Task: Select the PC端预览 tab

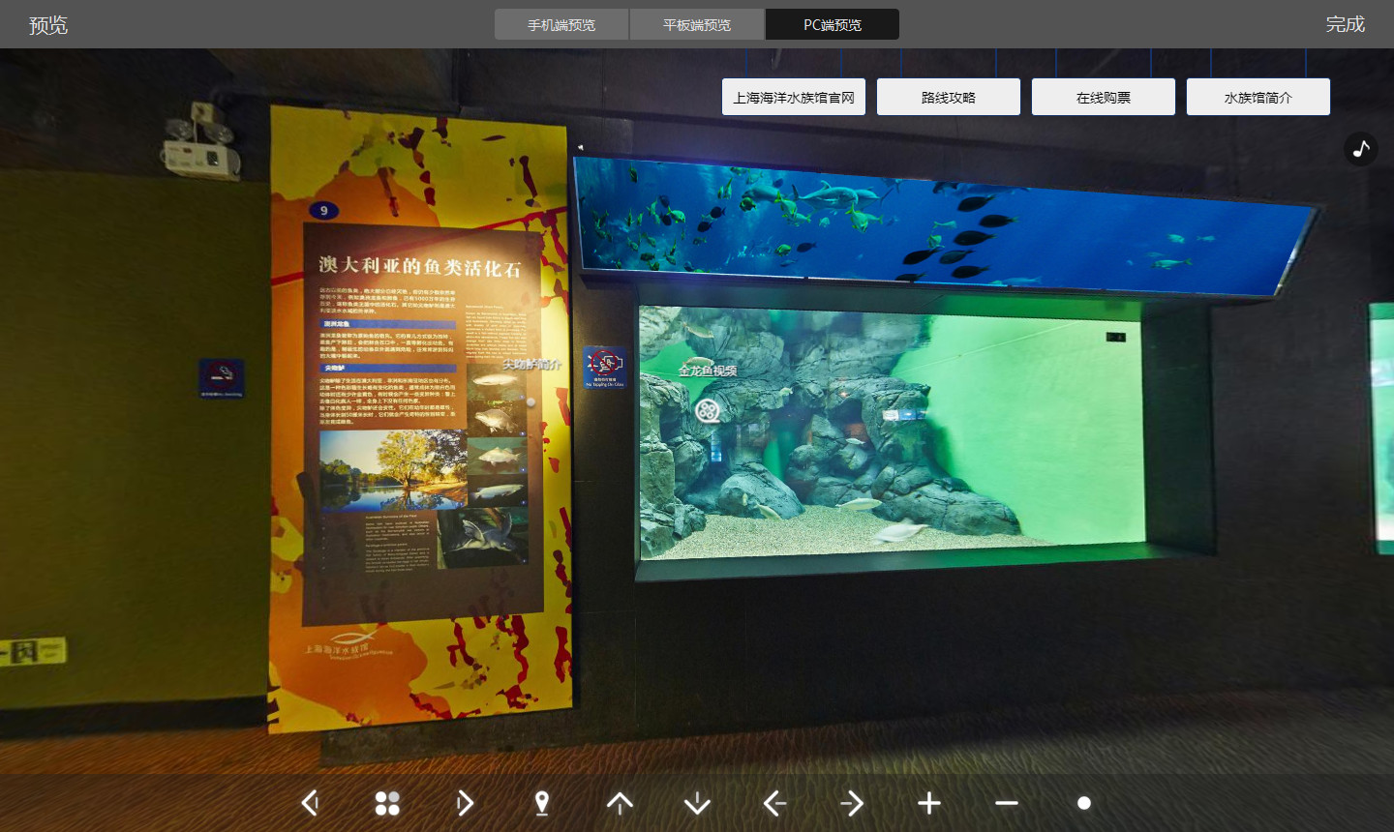Action: (833, 24)
